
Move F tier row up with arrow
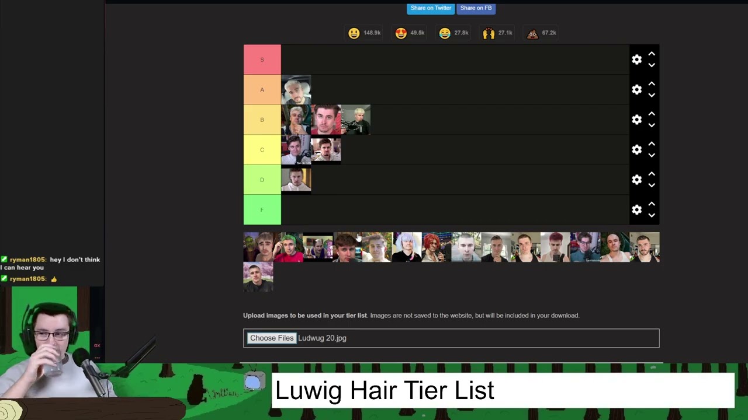[x=652, y=205]
